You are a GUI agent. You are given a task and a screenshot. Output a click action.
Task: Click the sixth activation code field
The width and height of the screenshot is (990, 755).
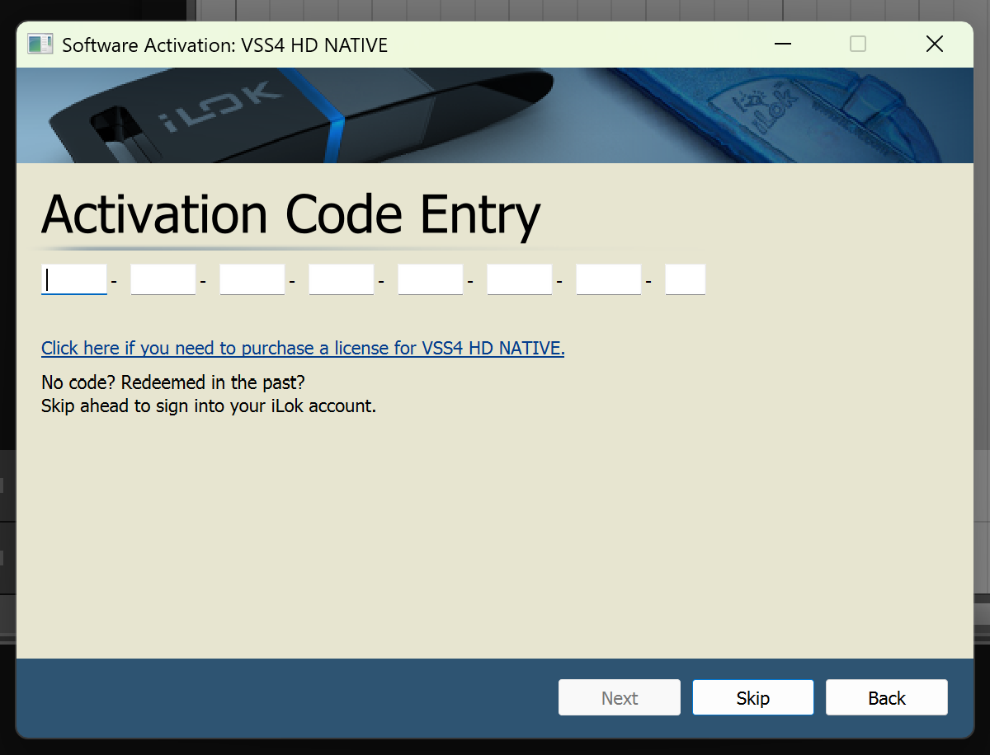pos(520,279)
